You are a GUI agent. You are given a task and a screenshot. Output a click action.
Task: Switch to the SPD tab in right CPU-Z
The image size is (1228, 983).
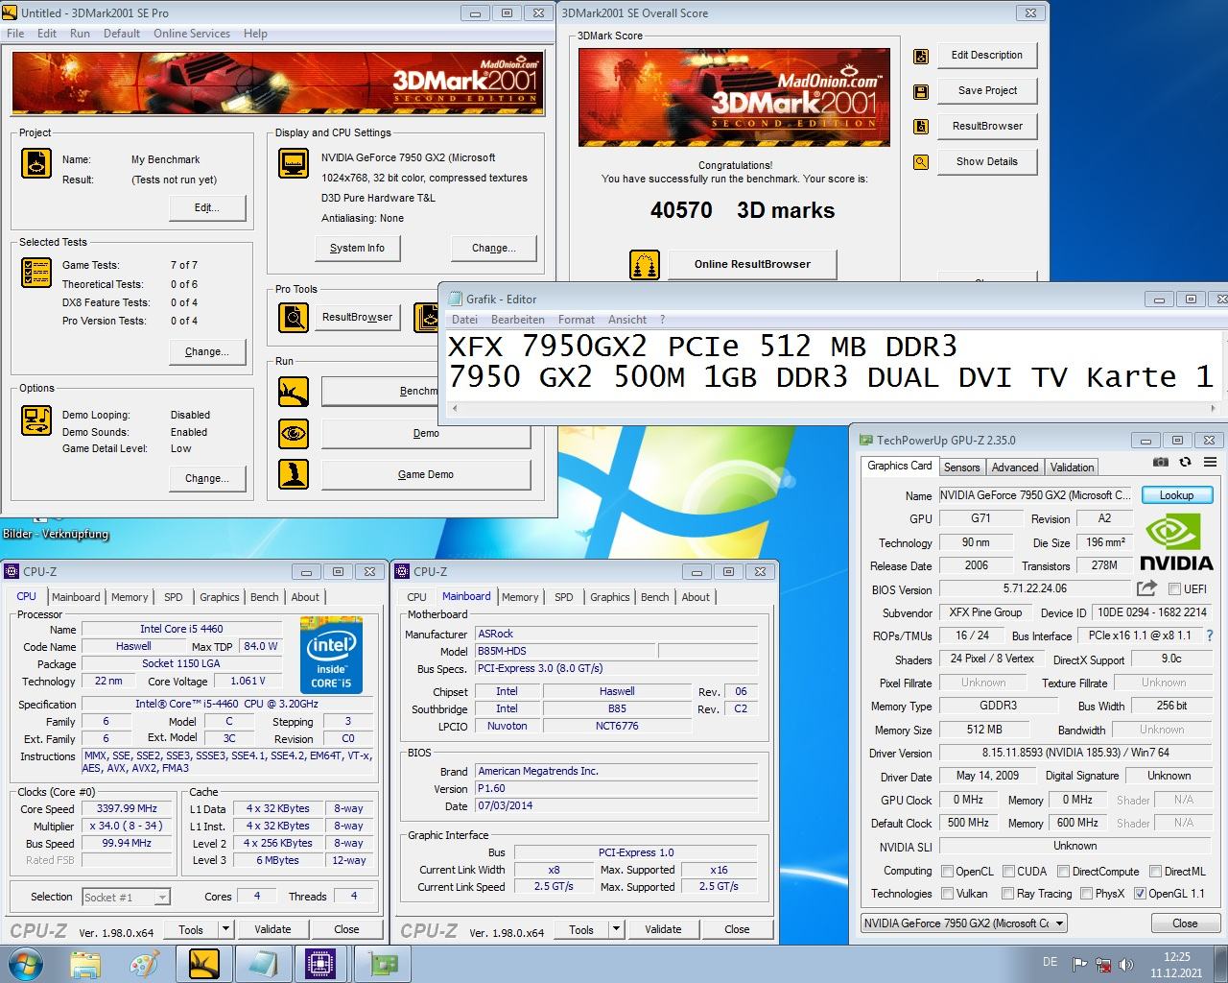[564, 597]
